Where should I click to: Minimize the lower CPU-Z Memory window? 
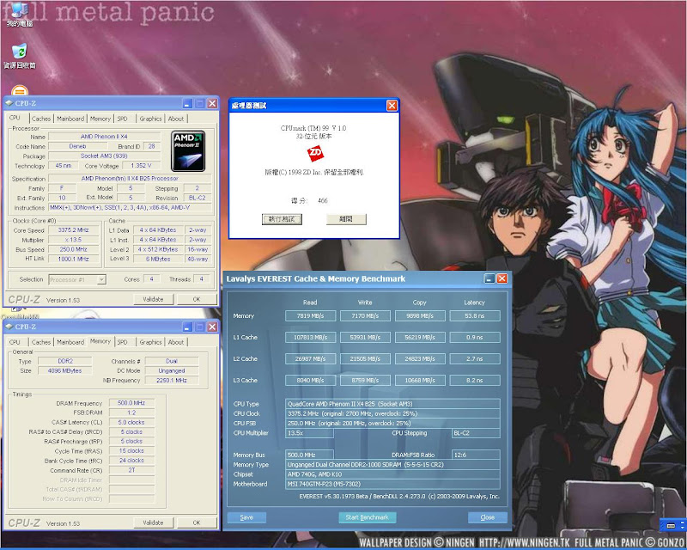point(187,327)
